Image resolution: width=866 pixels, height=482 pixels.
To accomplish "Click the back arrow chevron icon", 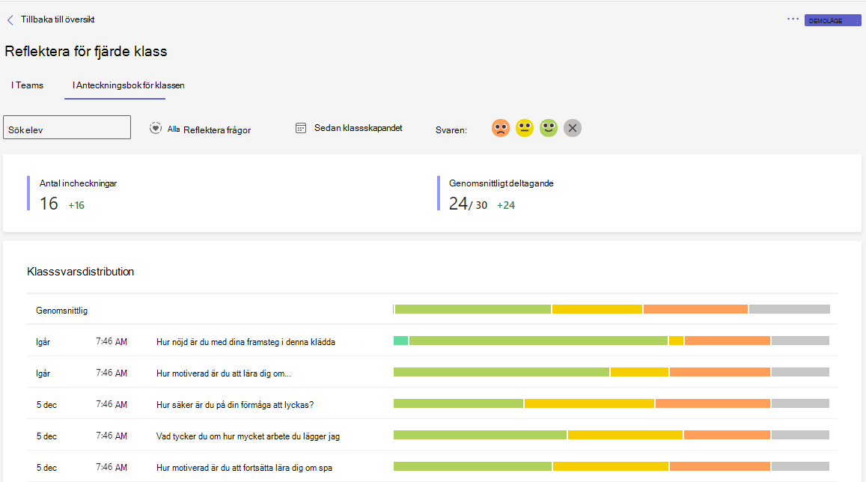I will [10, 20].
